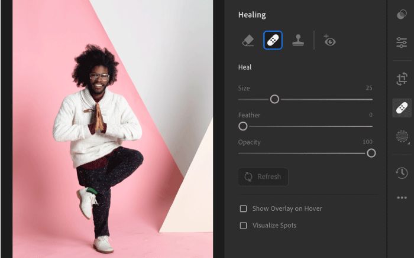Image resolution: width=414 pixels, height=258 pixels.
Task: Toggle the healing overlay visibility eye icon
Action: pyautogui.click(x=329, y=40)
